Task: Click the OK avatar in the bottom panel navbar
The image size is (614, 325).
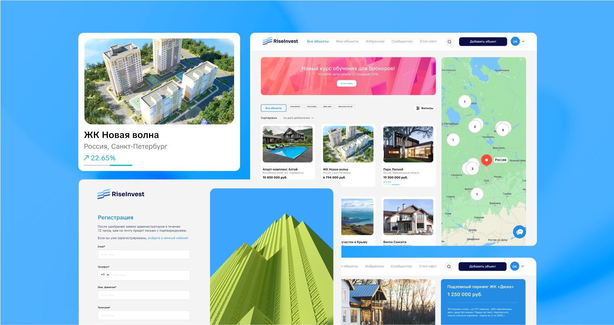Action: 515,266
